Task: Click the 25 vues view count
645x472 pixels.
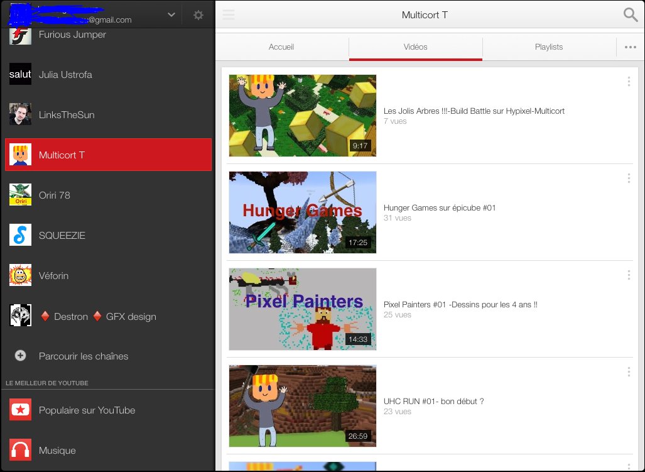Action: pos(398,314)
